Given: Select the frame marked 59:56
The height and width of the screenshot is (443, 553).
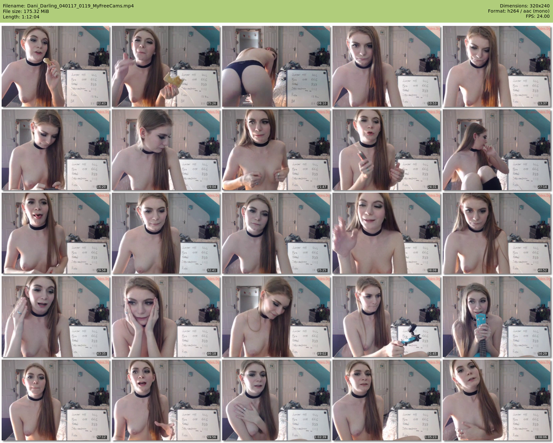Looking at the screenshot, I should tap(166, 400).
